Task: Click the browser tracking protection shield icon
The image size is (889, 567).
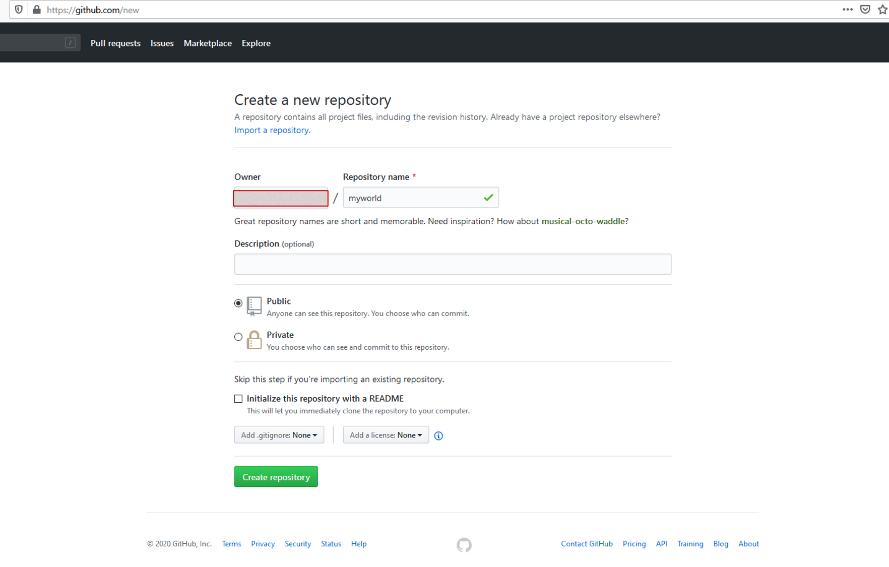Action: click(x=19, y=10)
